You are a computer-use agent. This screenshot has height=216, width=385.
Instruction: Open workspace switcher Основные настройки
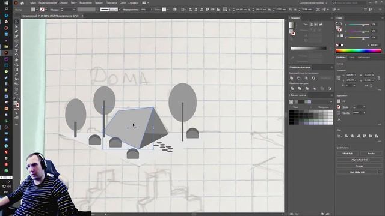[x=313, y=3]
